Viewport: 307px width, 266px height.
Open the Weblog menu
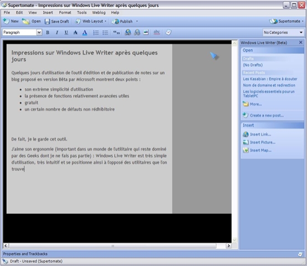[99, 13]
